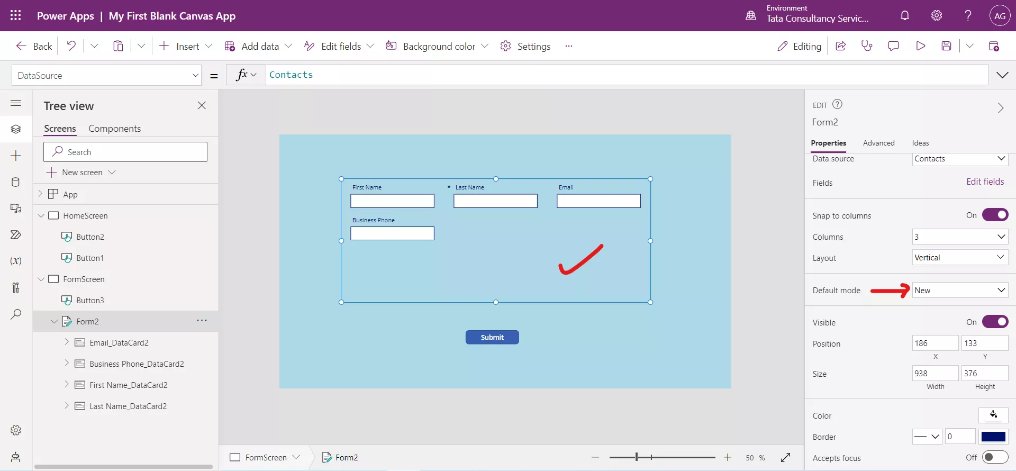Expand the Email_DataCard2 node
1016x471 pixels.
(67, 342)
